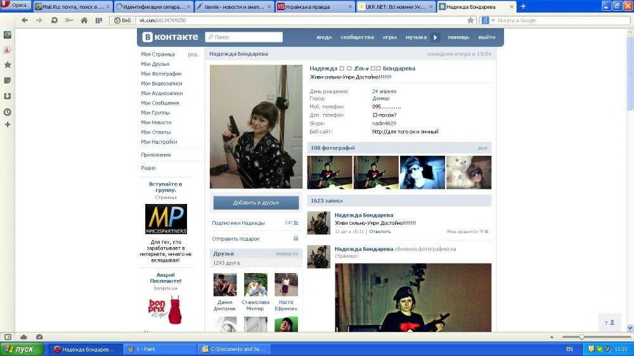Click the browser Back arrow

tap(25, 20)
